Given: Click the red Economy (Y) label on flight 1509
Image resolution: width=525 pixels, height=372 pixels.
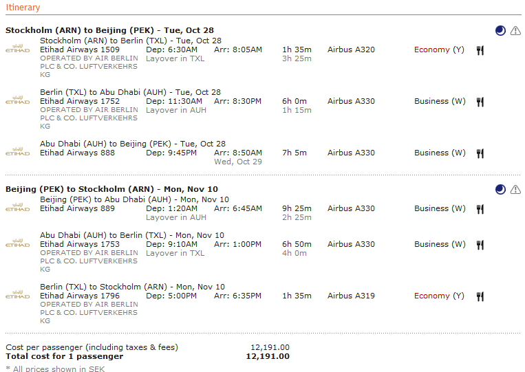Looking at the screenshot, I should click(439, 50).
